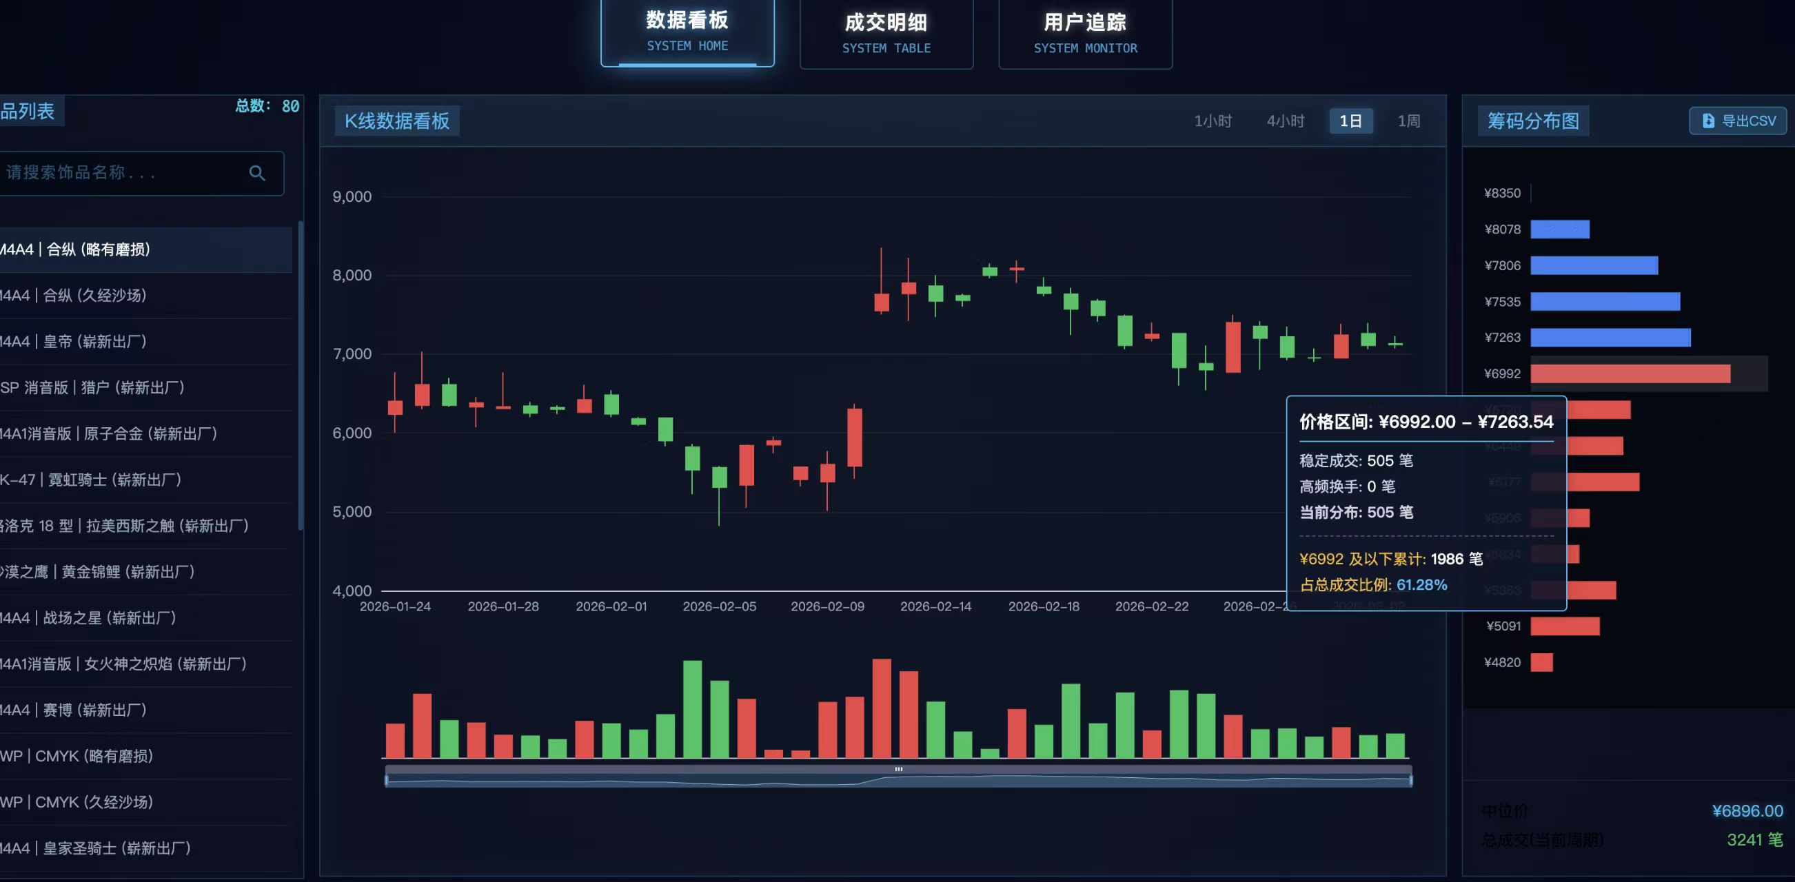The height and width of the screenshot is (882, 1795).
Task: Click the ¥4820 distribution bar
Action: tap(1541, 663)
